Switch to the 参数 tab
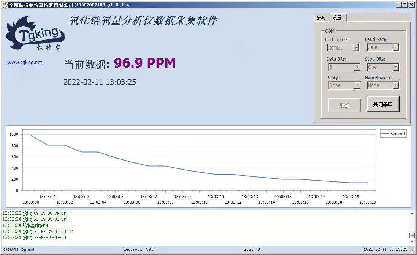 [x=321, y=18]
